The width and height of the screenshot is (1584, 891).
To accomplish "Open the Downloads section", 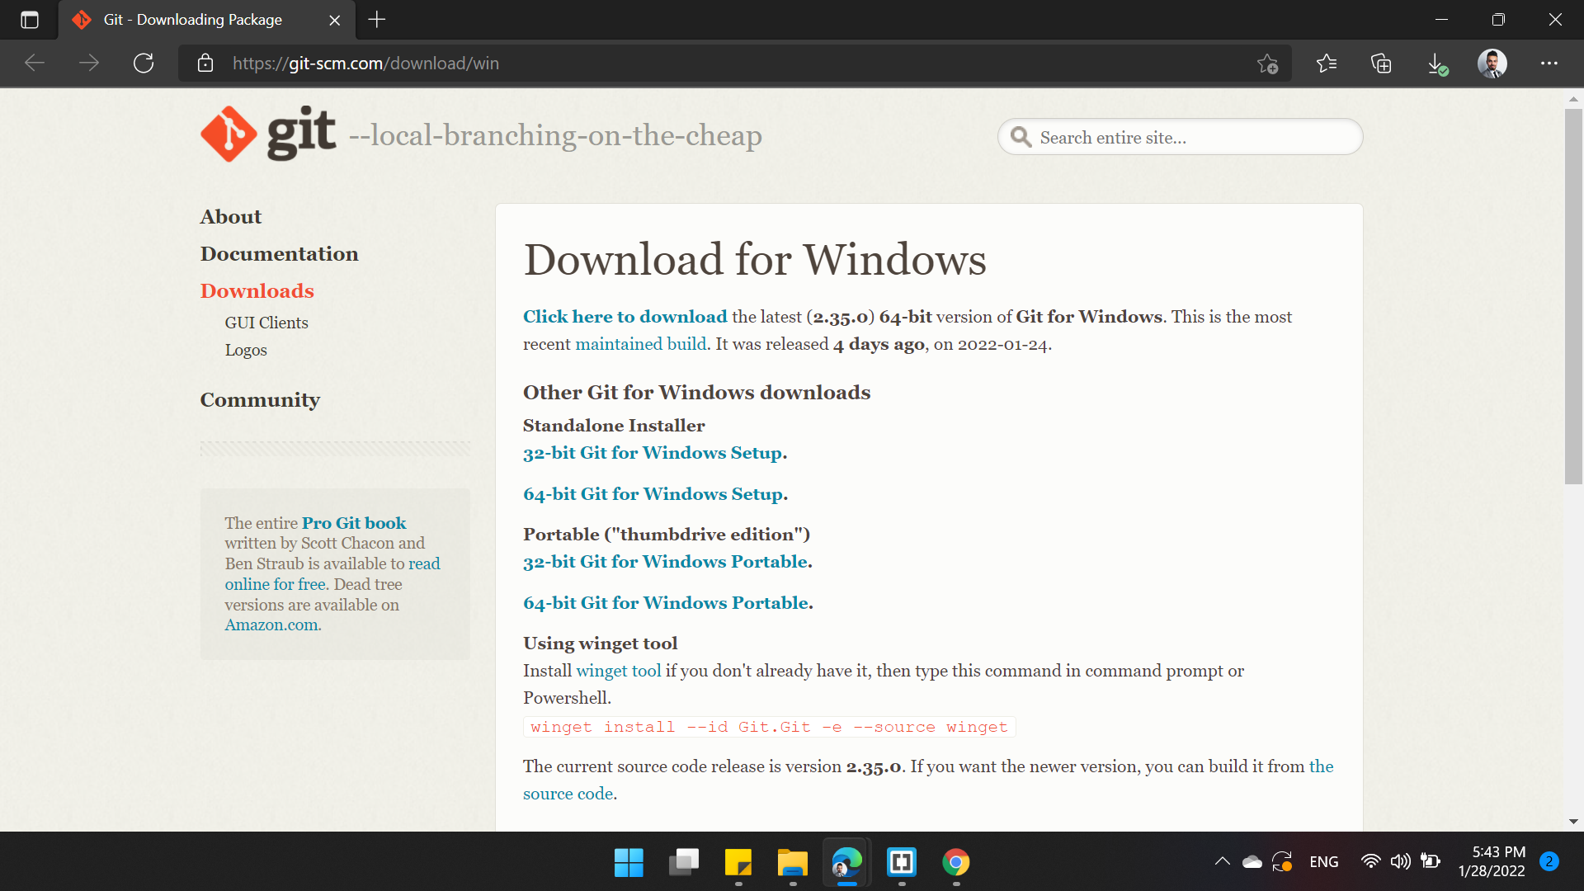I will pos(257,290).
